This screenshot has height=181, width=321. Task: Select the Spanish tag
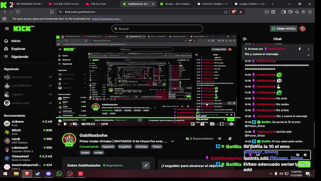[108, 147]
